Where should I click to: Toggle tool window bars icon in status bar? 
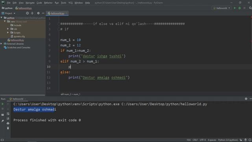pos(2,140)
